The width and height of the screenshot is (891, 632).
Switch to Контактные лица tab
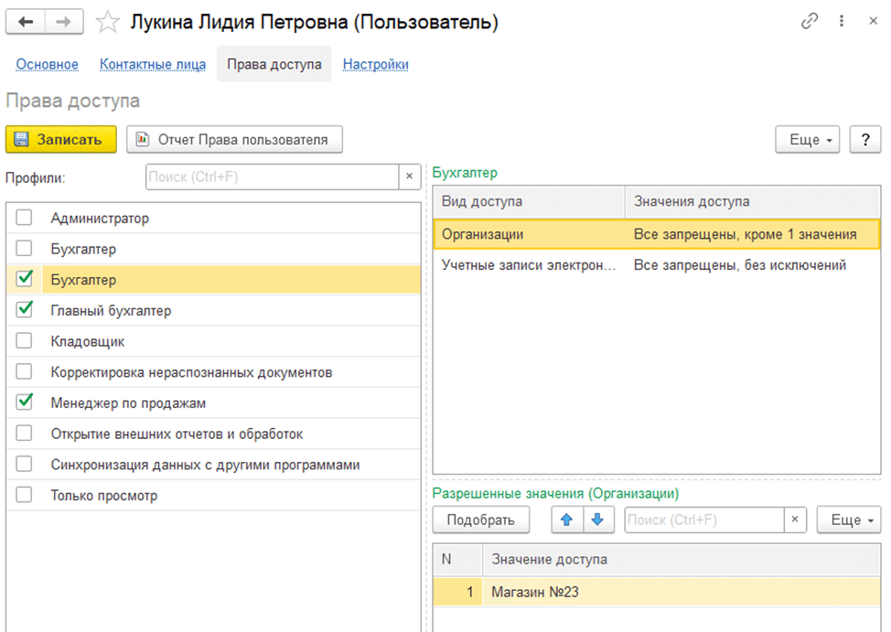tap(153, 64)
